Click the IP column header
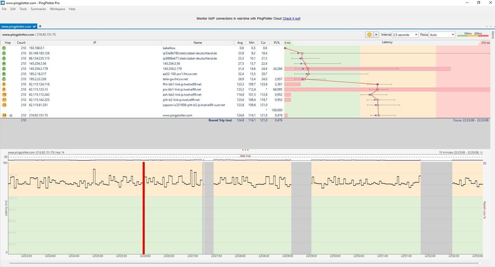This screenshot has height=267, width=495. tap(95, 43)
